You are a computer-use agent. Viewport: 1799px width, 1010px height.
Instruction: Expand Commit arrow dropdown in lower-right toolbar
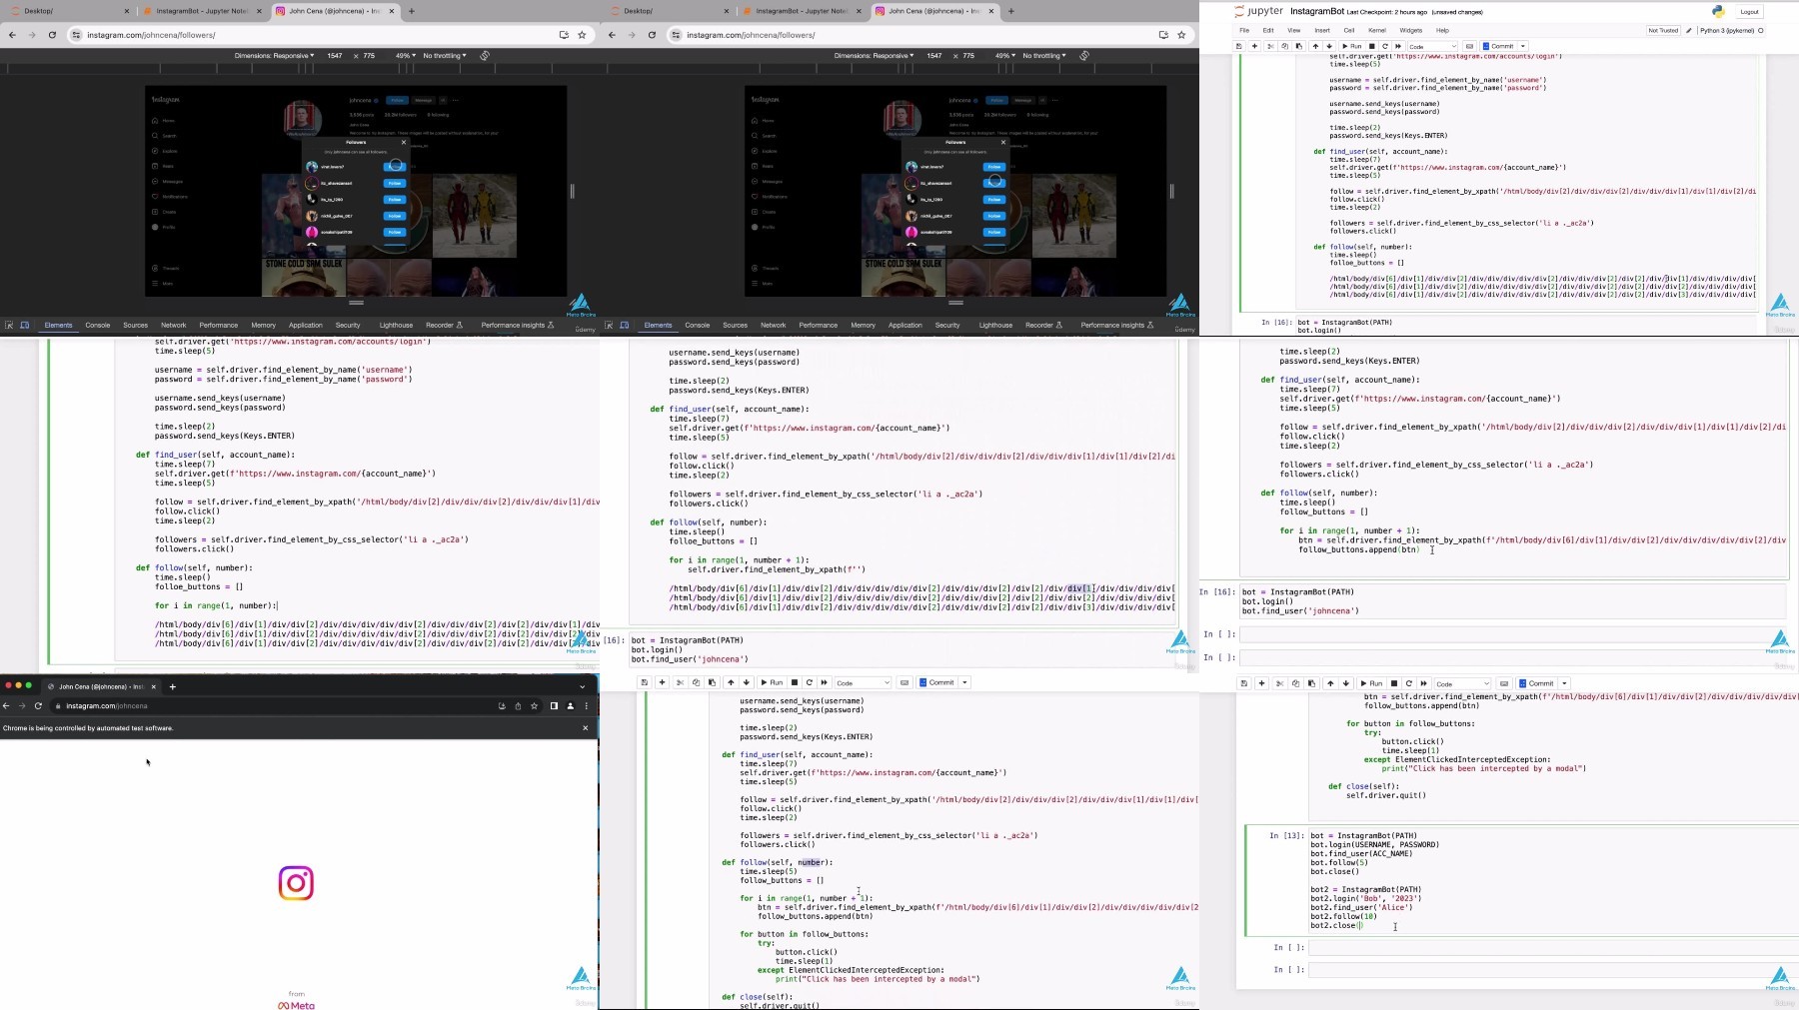[1564, 683]
